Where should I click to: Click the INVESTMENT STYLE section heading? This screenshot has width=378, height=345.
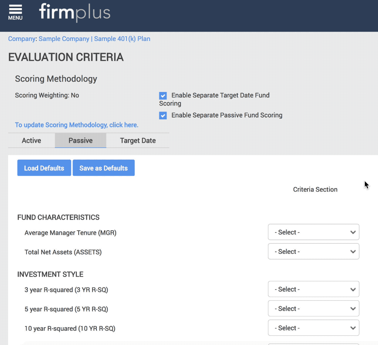pyautogui.click(x=51, y=274)
